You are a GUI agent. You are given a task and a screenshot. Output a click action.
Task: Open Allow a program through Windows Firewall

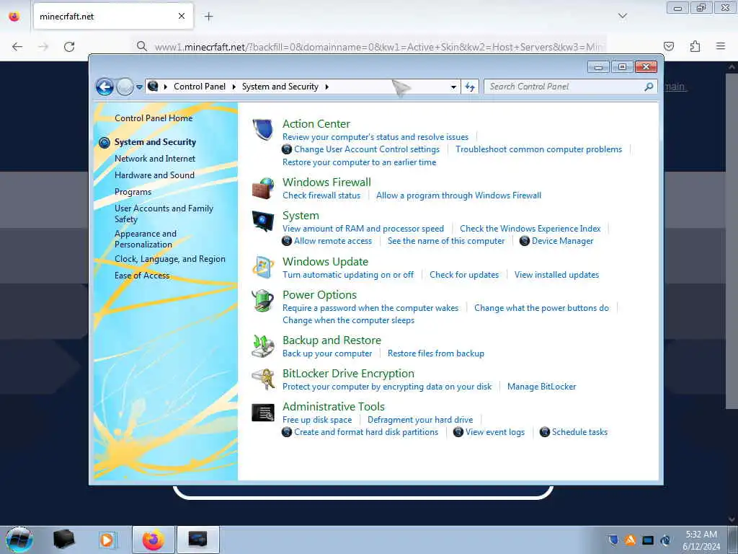[458, 195]
